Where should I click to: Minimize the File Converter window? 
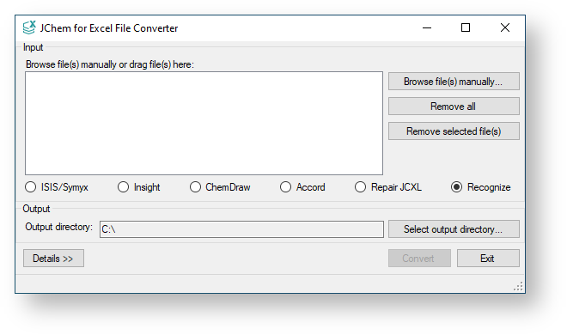[427, 27]
